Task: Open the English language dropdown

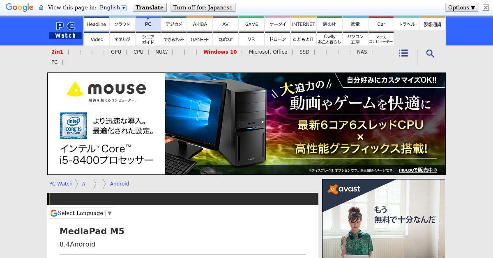Action: [113, 7]
